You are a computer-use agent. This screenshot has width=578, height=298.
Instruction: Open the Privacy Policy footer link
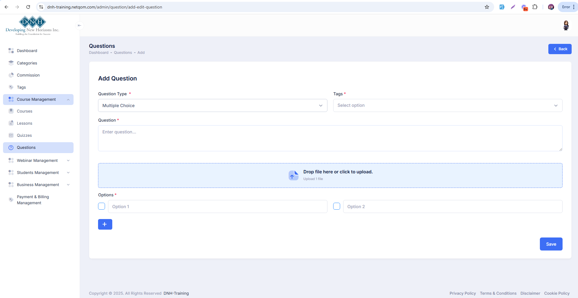coord(463,293)
